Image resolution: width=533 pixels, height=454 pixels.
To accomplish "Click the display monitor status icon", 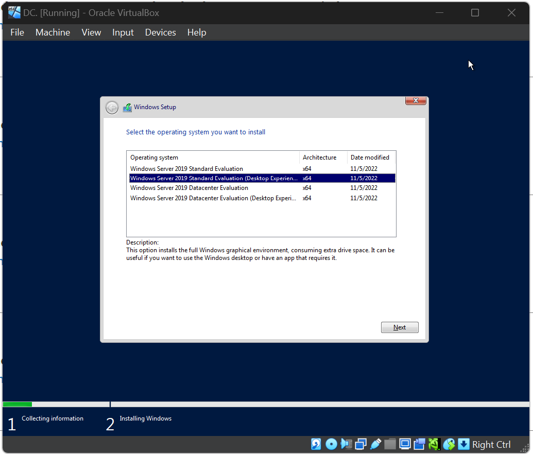I will point(405,444).
